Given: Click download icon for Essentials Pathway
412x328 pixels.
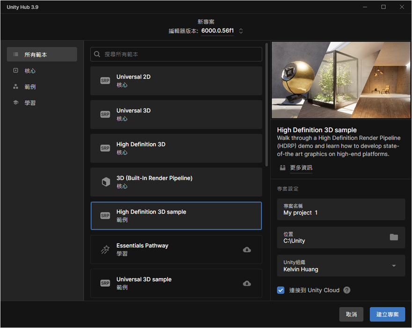Looking at the screenshot, I should point(247,250).
